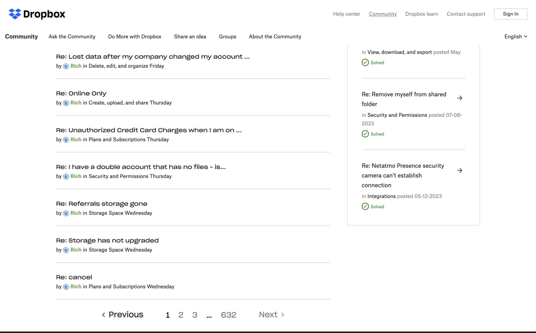Screen dimensions: 536x333
Task: Open "Re: Unauthorized Credit Card Charges" post
Action: 148,130
